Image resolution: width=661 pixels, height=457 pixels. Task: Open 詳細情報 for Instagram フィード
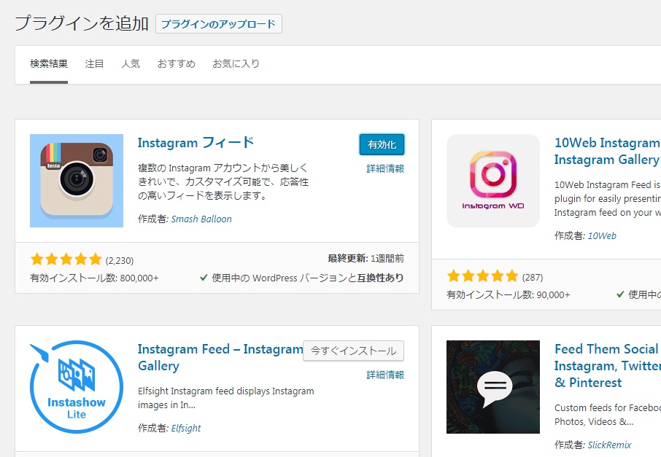385,168
